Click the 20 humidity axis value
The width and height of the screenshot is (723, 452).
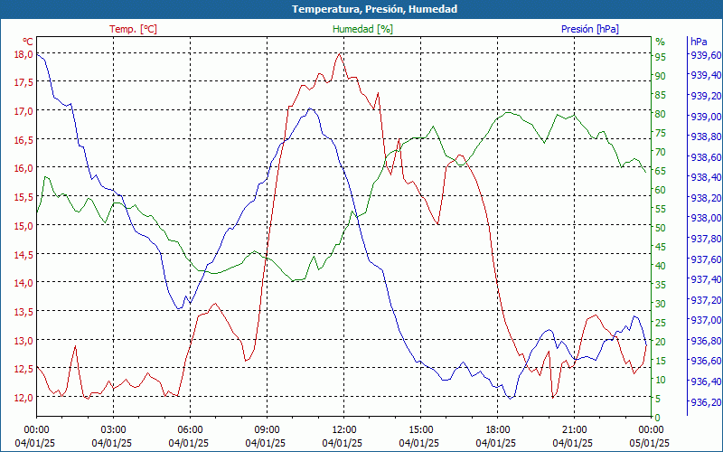click(661, 342)
